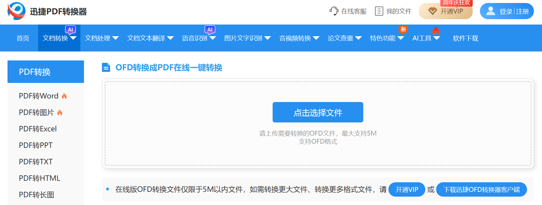
Task: Select PDF转Excel in sidebar
Action: click(38, 129)
